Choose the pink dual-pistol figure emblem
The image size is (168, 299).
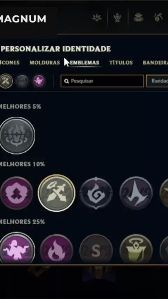17,248
